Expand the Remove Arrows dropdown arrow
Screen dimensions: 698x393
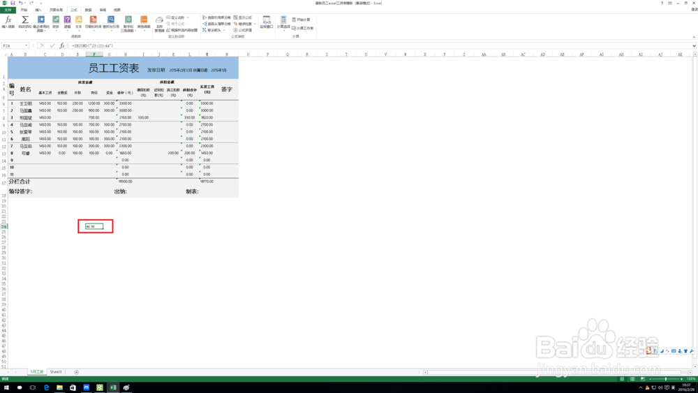tap(224, 30)
